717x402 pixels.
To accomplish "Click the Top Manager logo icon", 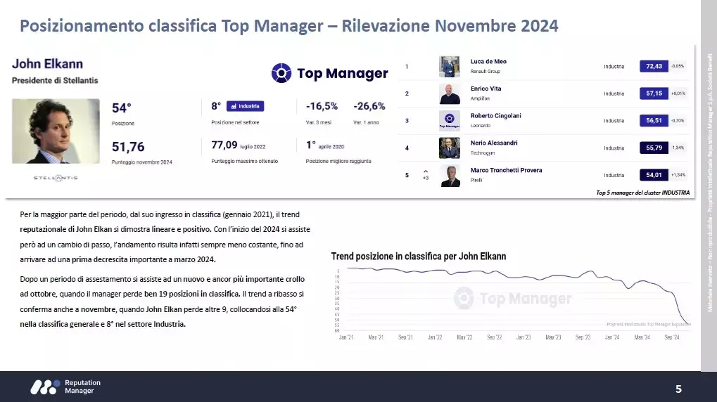I will 281,73.
